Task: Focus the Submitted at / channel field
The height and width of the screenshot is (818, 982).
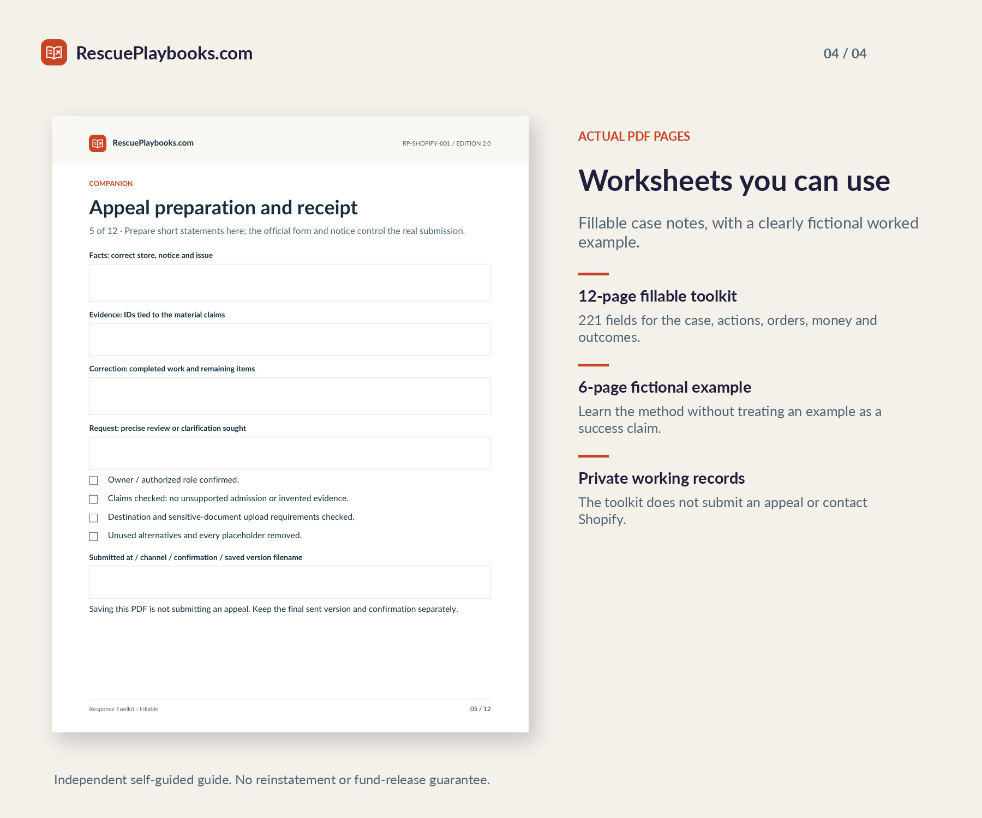Action: [290, 582]
